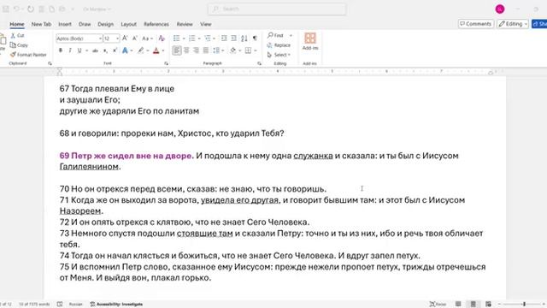This screenshot has height=308, width=547.
Task: Toggle Justify paragraph alignment
Action: (206, 51)
